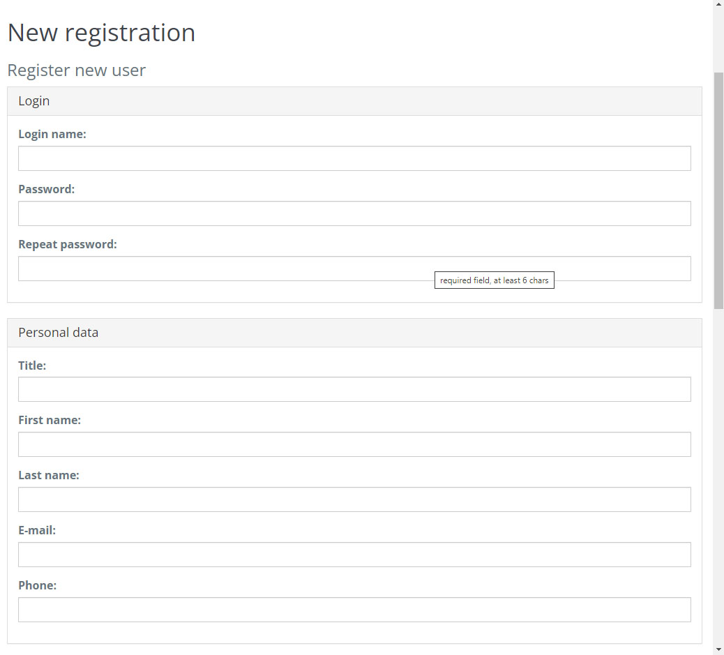This screenshot has width=724, height=655.
Task: Select the Last name input field
Action: coord(354,499)
